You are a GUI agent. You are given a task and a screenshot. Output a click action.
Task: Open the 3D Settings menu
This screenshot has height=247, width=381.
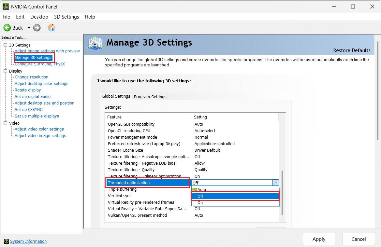coord(66,17)
